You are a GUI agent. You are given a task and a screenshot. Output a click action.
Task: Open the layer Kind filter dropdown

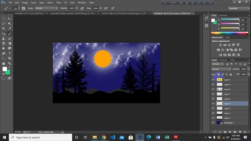point(217,64)
